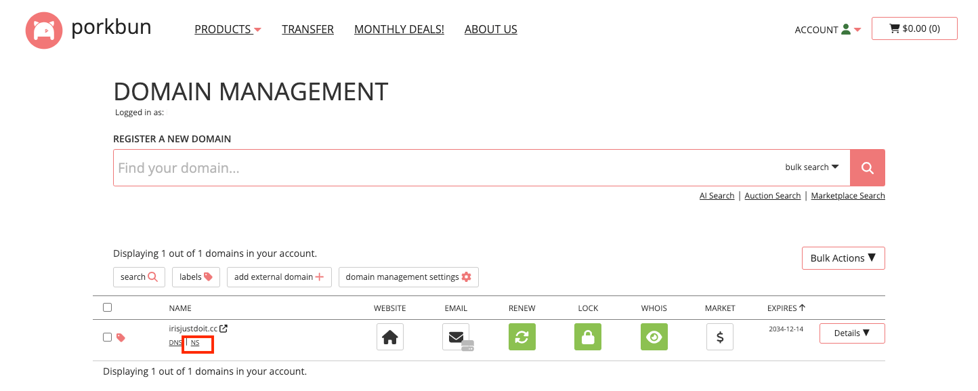Click the green renew arrows icon
This screenshot has height=391, width=978.
pos(522,337)
